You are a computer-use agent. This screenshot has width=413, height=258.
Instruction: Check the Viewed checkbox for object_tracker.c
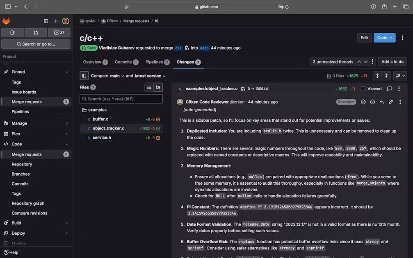pyautogui.click(x=363, y=88)
